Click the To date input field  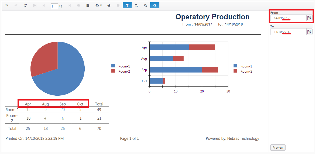[x=288, y=32]
